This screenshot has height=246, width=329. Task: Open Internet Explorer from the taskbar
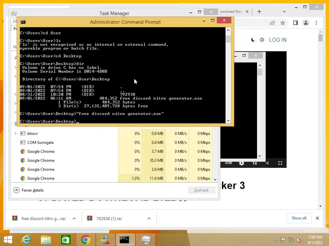coord(26,240)
